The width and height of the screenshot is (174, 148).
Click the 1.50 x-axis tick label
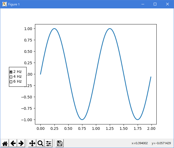click(x=124, y=128)
